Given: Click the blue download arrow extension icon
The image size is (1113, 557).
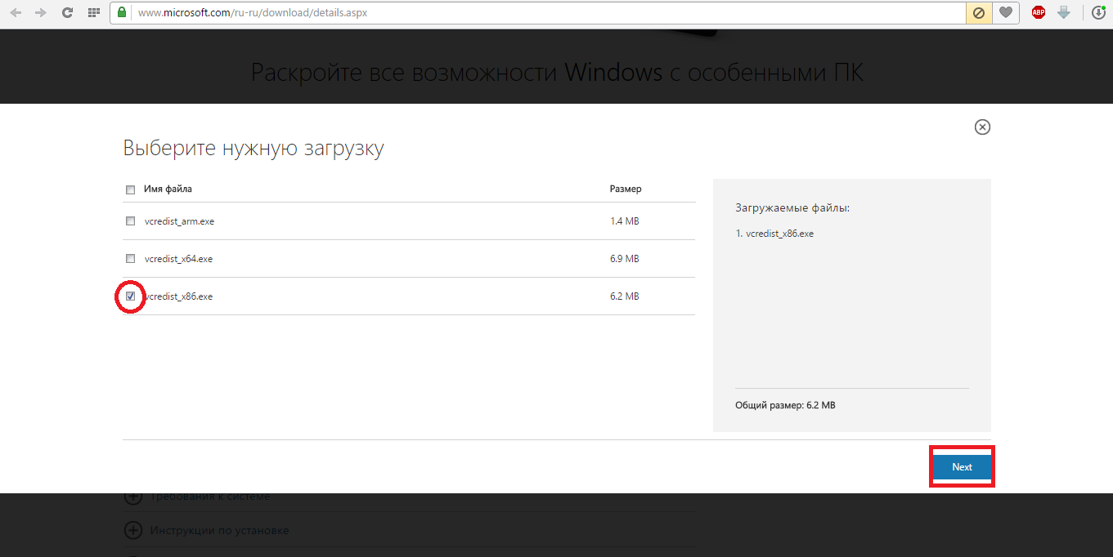Looking at the screenshot, I should [1063, 13].
